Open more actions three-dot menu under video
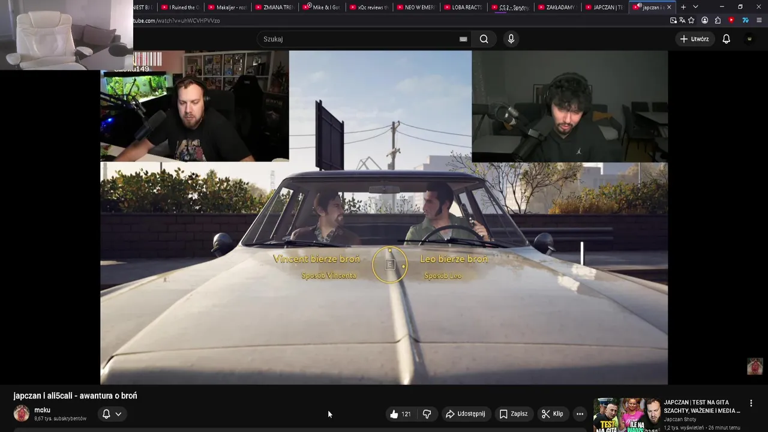The width and height of the screenshot is (768, 432). 580,414
